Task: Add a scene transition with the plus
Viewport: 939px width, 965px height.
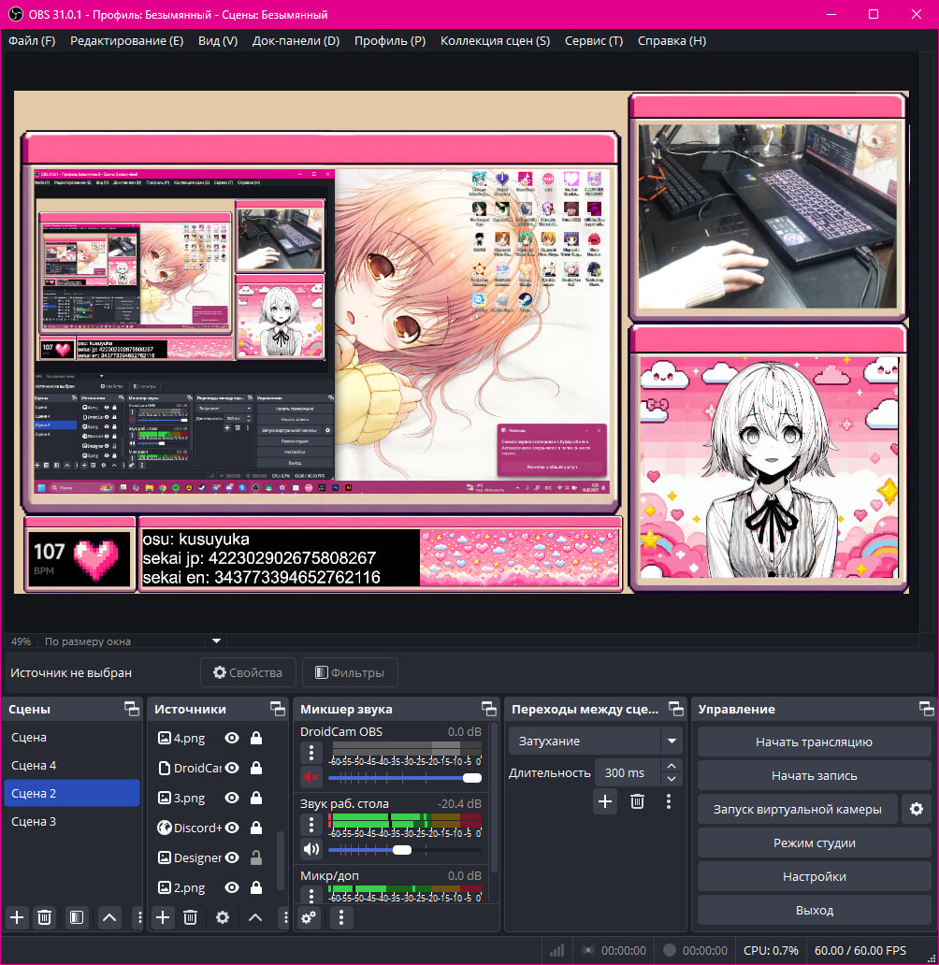Action: click(x=605, y=801)
